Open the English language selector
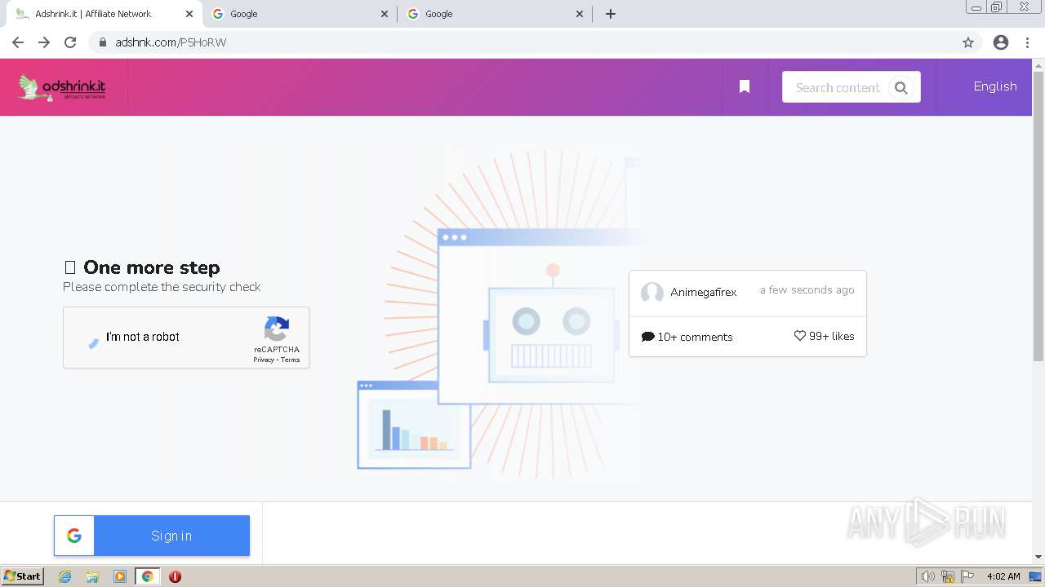This screenshot has height=587, width=1045. 994,86
